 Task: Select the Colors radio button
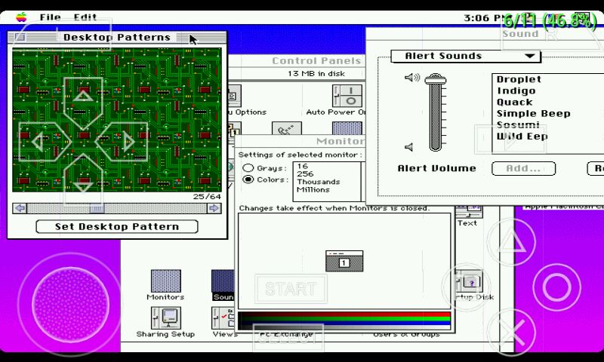(248, 179)
